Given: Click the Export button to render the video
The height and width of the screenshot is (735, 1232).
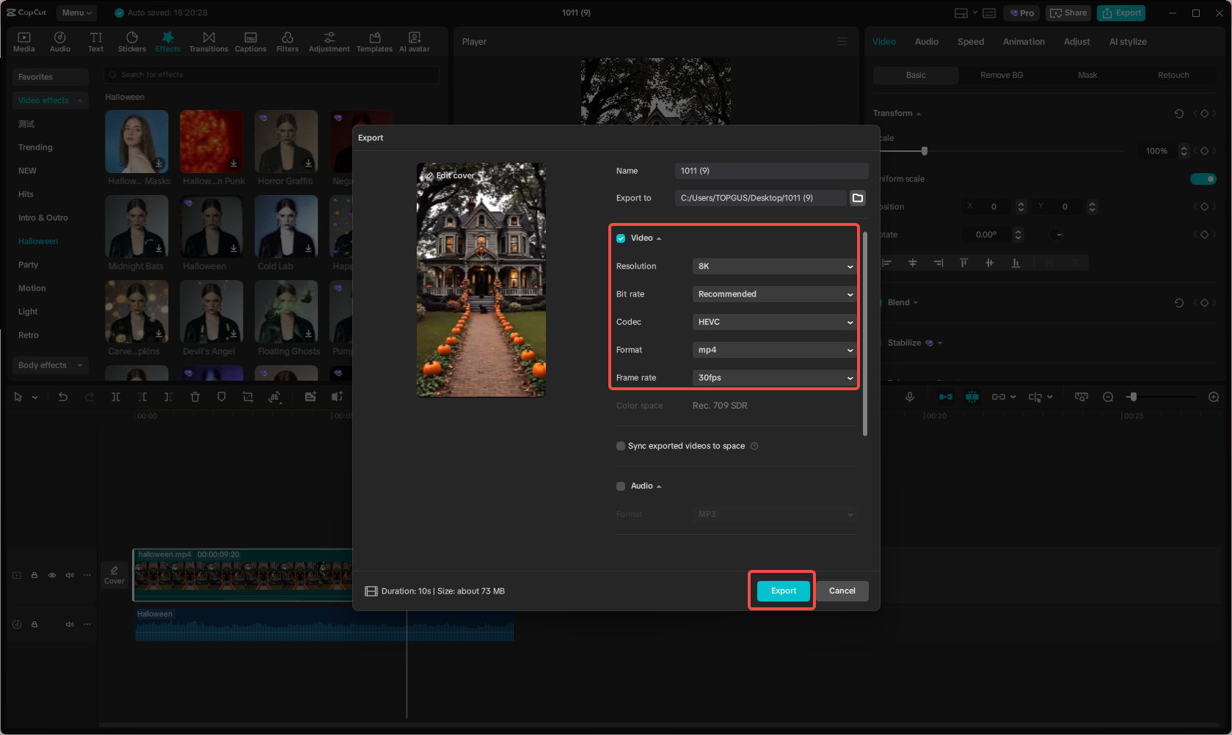Looking at the screenshot, I should [x=782, y=590].
